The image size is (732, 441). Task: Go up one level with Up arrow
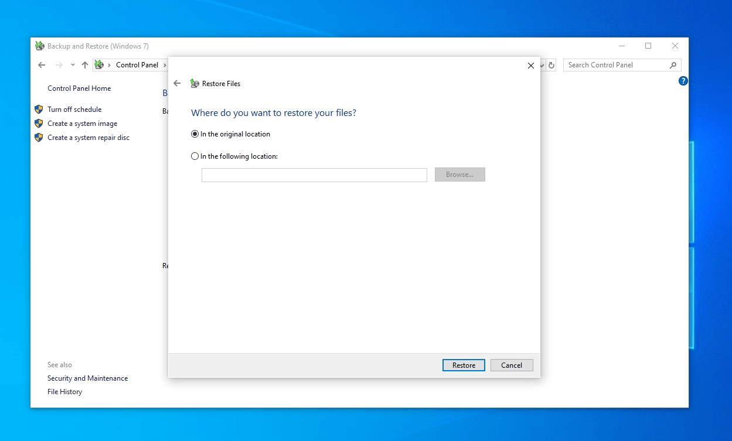[x=85, y=65]
